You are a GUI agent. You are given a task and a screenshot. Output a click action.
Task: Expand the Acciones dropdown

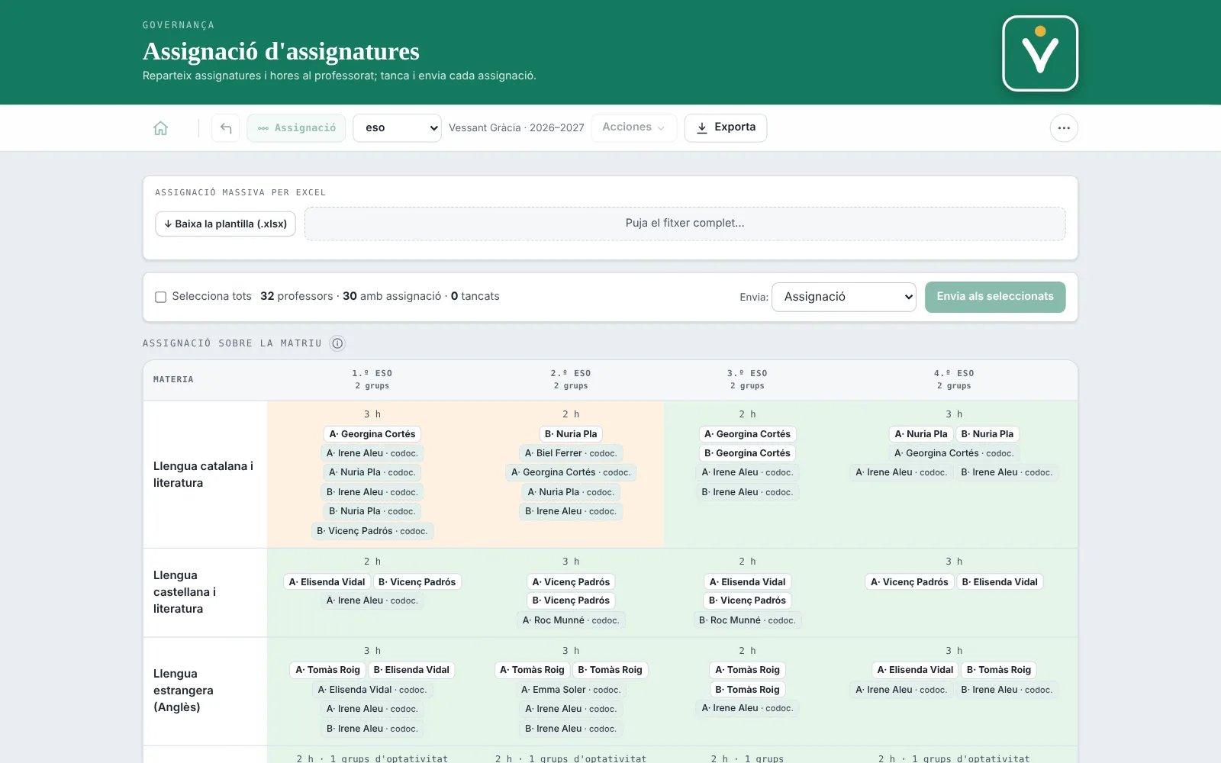point(633,127)
